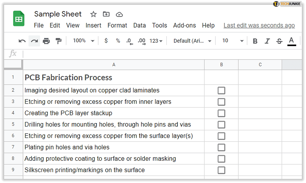
Task: Click the formula bar input field
Action: click(x=157, y=54)
